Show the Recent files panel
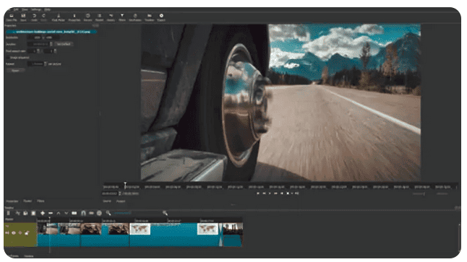Viewport: 467px width, 262px height. [88, 17]
